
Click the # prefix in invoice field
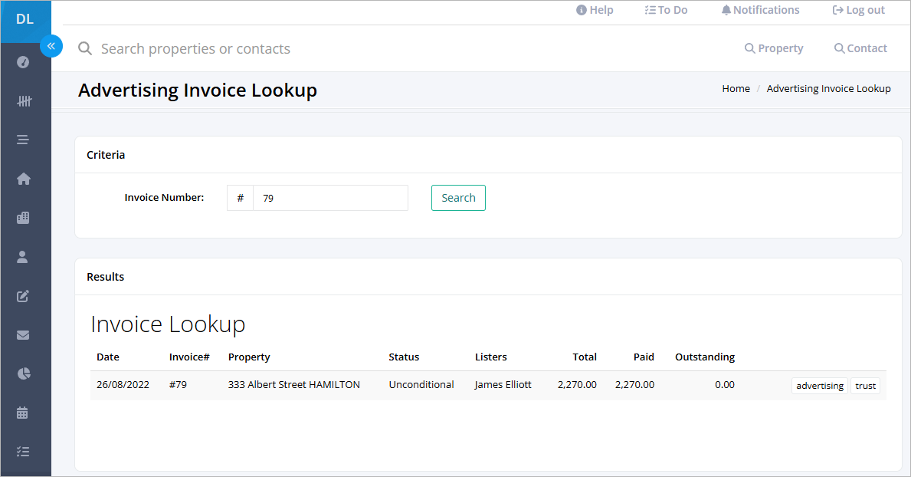pos(240,198)
